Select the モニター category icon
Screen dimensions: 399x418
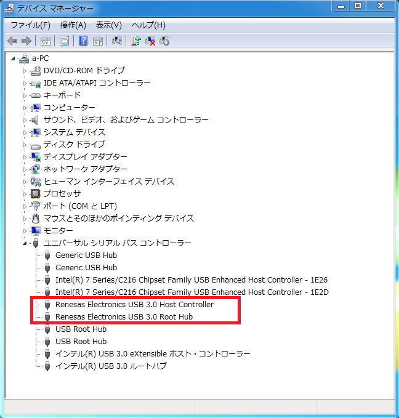pyautogui.click(x=36, y=231)
